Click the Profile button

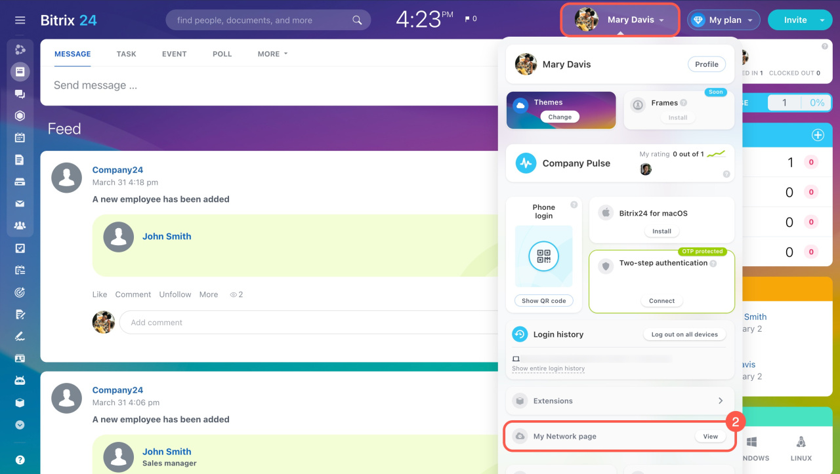tap(707, 64)
